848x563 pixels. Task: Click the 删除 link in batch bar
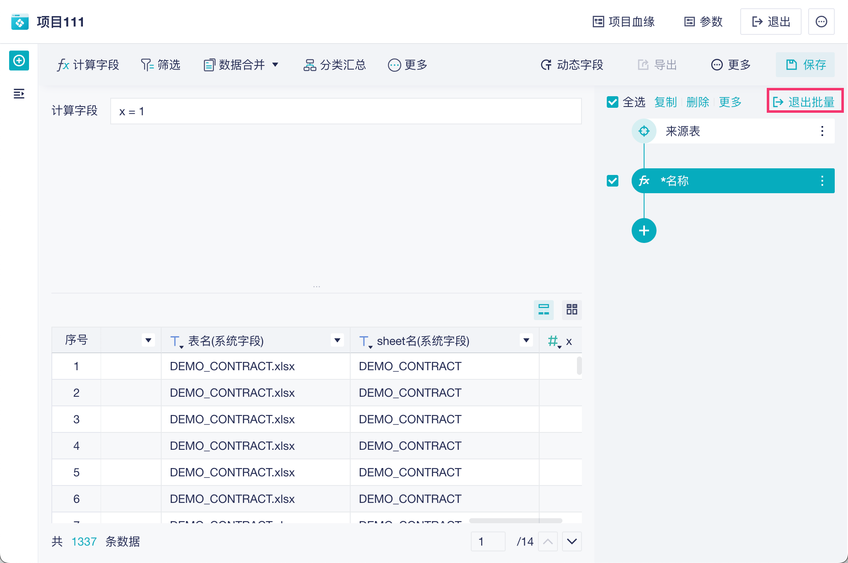point(698,102)
